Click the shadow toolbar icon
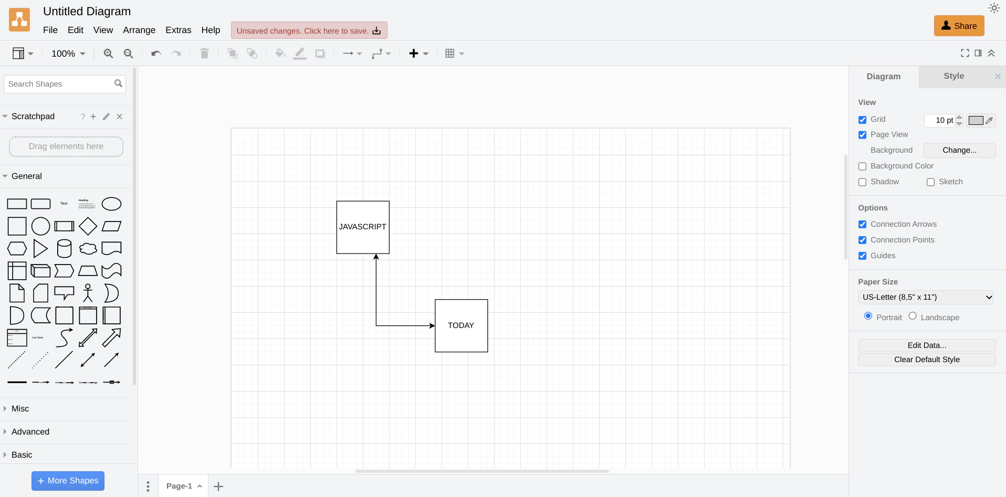Image resolution: width=1006 pixels, height=497 pixels. [x=320, y=54]
